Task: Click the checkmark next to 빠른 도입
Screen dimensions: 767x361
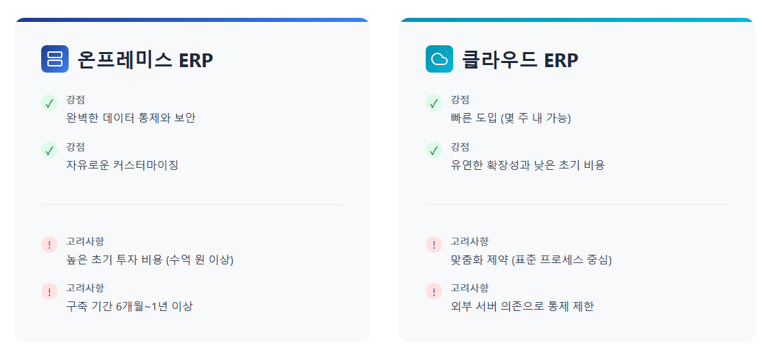Action: point(434,103)
